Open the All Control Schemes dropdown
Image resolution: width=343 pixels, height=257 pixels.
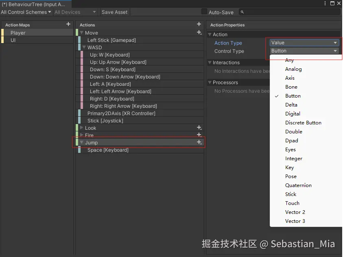pyautogui.click(x=26, y=12)
